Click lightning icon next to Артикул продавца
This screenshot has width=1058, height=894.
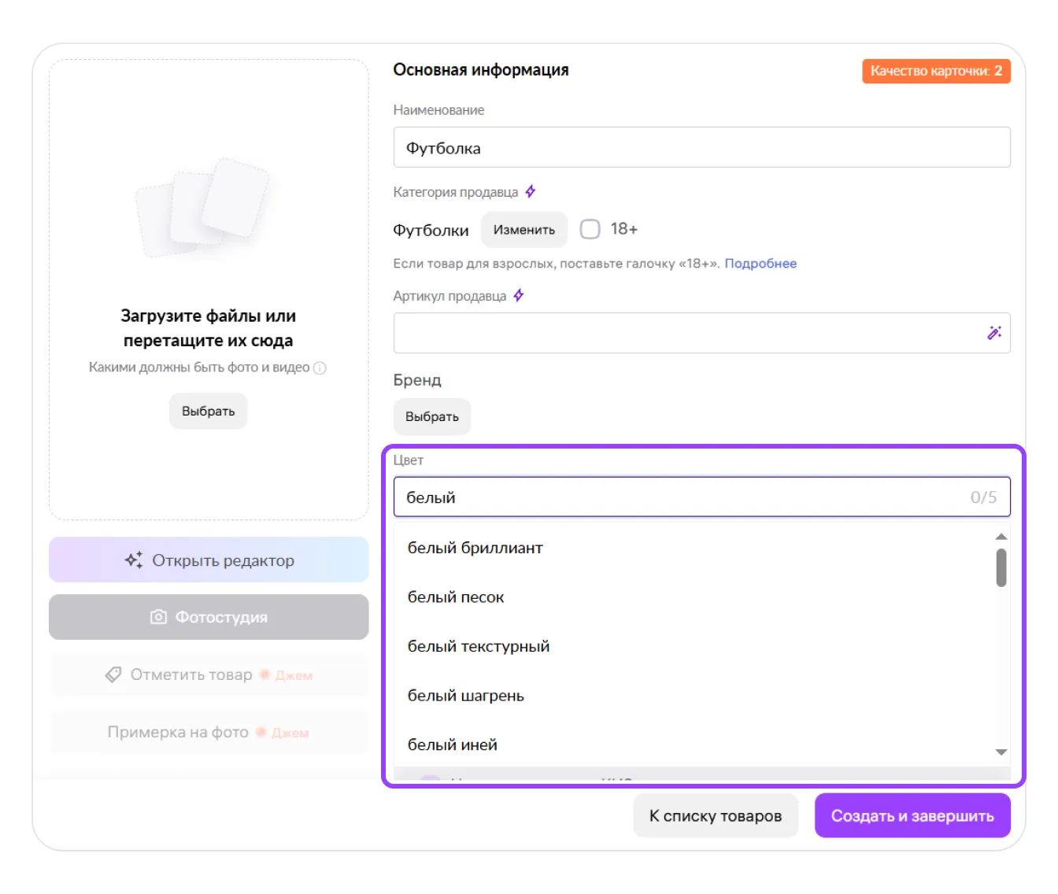(519, 296)
